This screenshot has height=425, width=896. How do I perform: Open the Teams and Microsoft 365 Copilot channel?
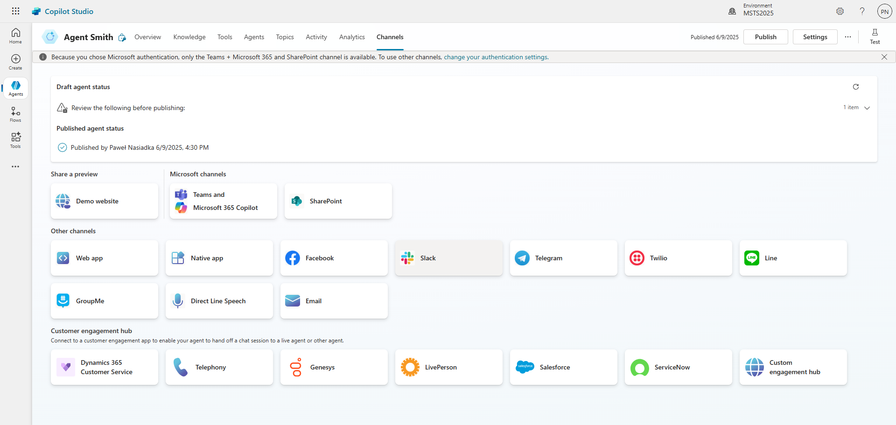tap(223, 201)
